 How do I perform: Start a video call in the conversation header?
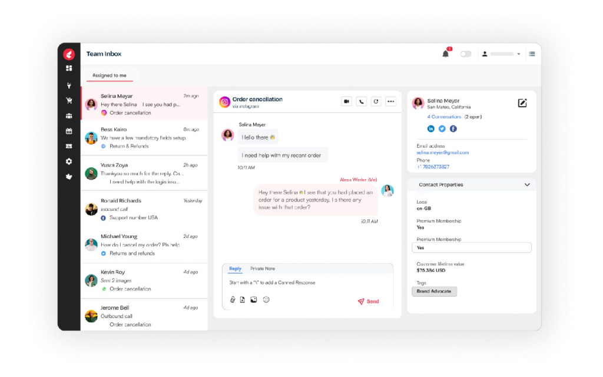[346, 101]
